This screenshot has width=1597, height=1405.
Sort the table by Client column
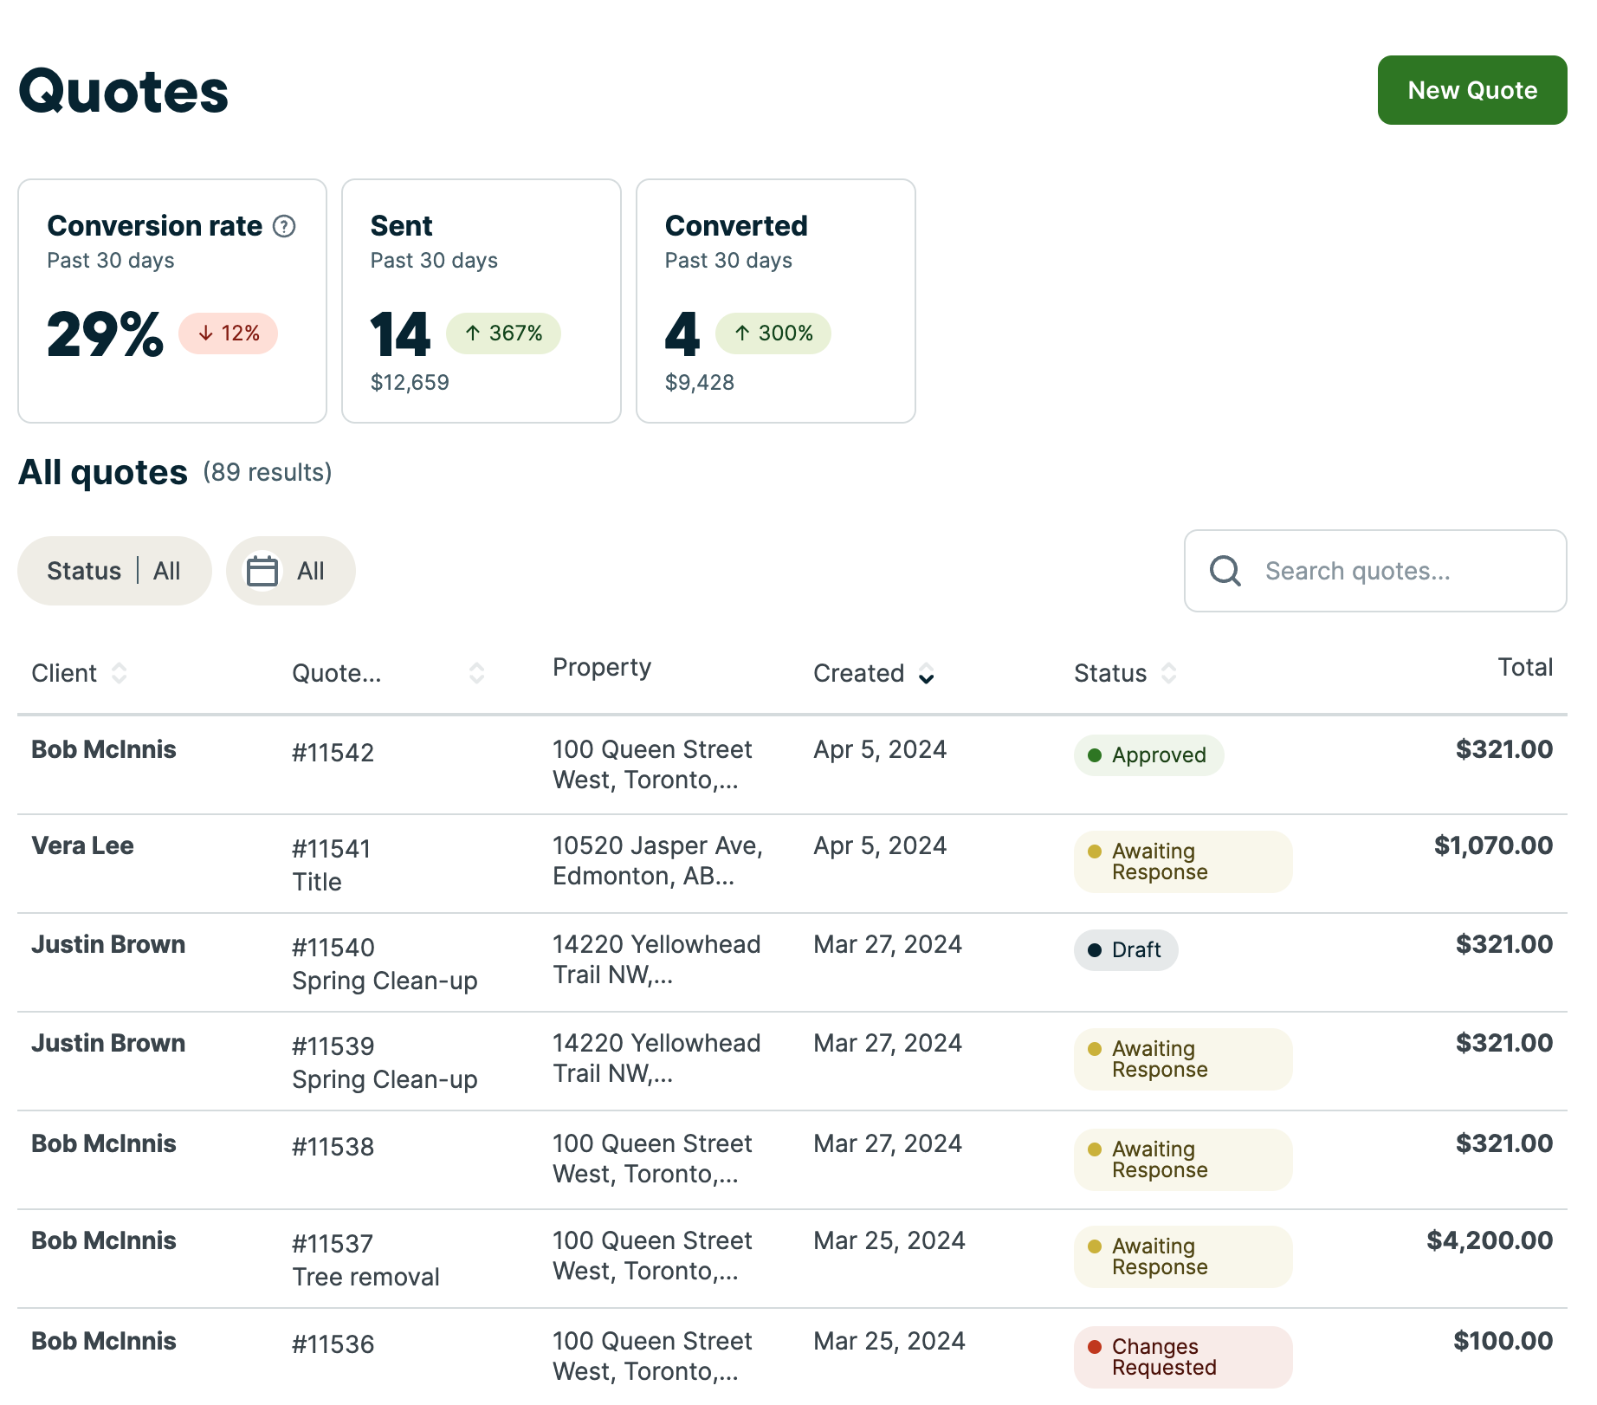120,673
